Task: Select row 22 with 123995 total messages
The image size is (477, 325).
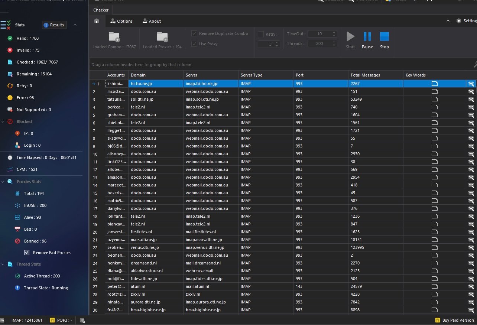Action: coord(283,247)
